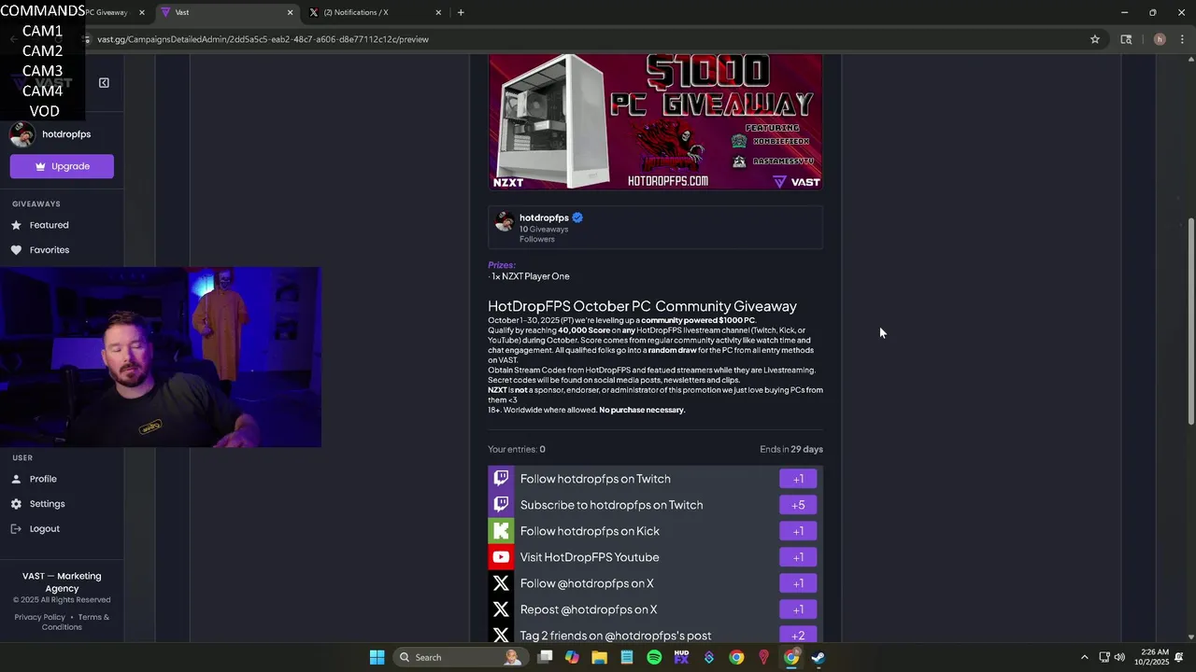The image size is (1196, 672).
Task: Open the hotdropfps organizer profile name
Action: point(544,217)
